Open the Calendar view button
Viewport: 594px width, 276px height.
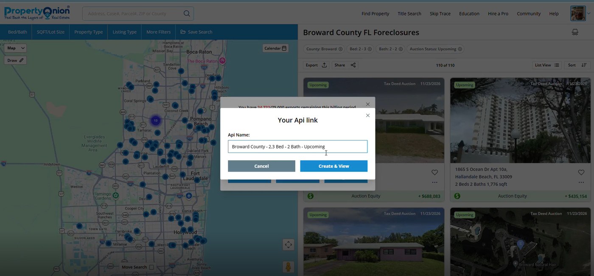[275, 48]
